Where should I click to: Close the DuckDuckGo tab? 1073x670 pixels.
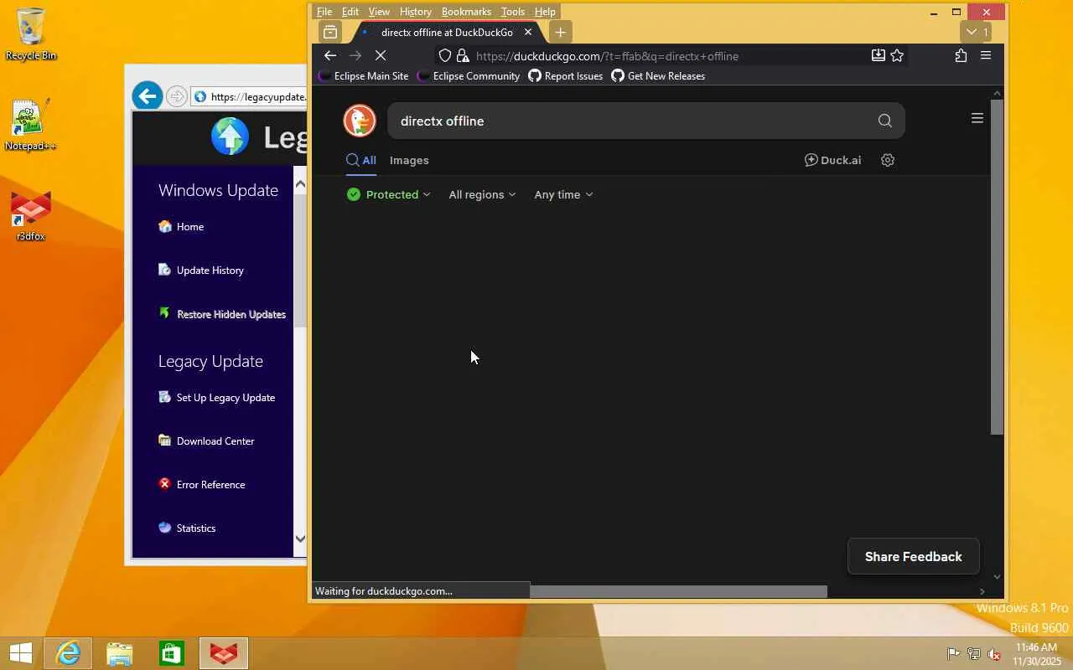(x=528, y=32)
